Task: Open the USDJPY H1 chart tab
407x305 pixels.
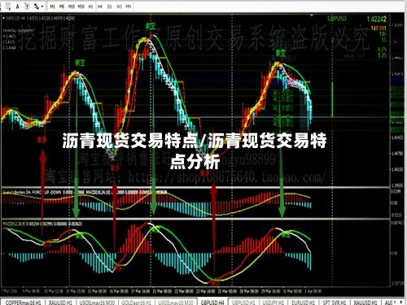Action: (x=274, y=302)
